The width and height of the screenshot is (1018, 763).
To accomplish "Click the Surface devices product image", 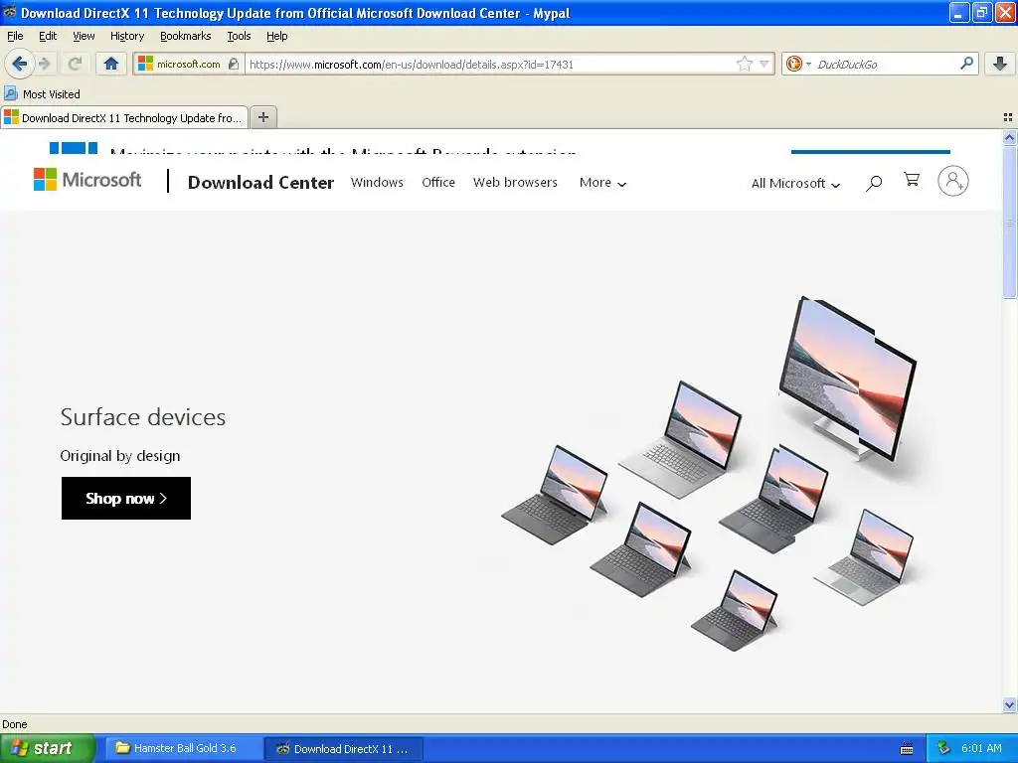I will [x=709, y=474].
